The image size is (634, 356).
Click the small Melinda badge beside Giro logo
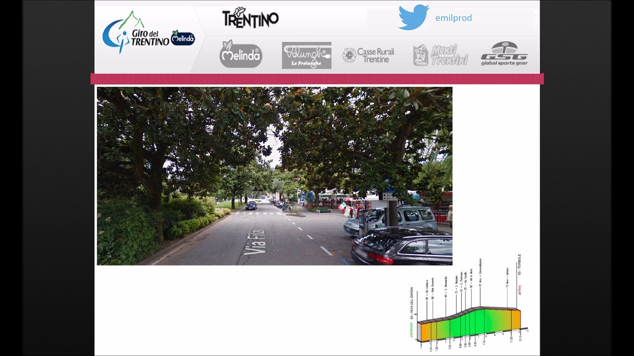[183, 38]
